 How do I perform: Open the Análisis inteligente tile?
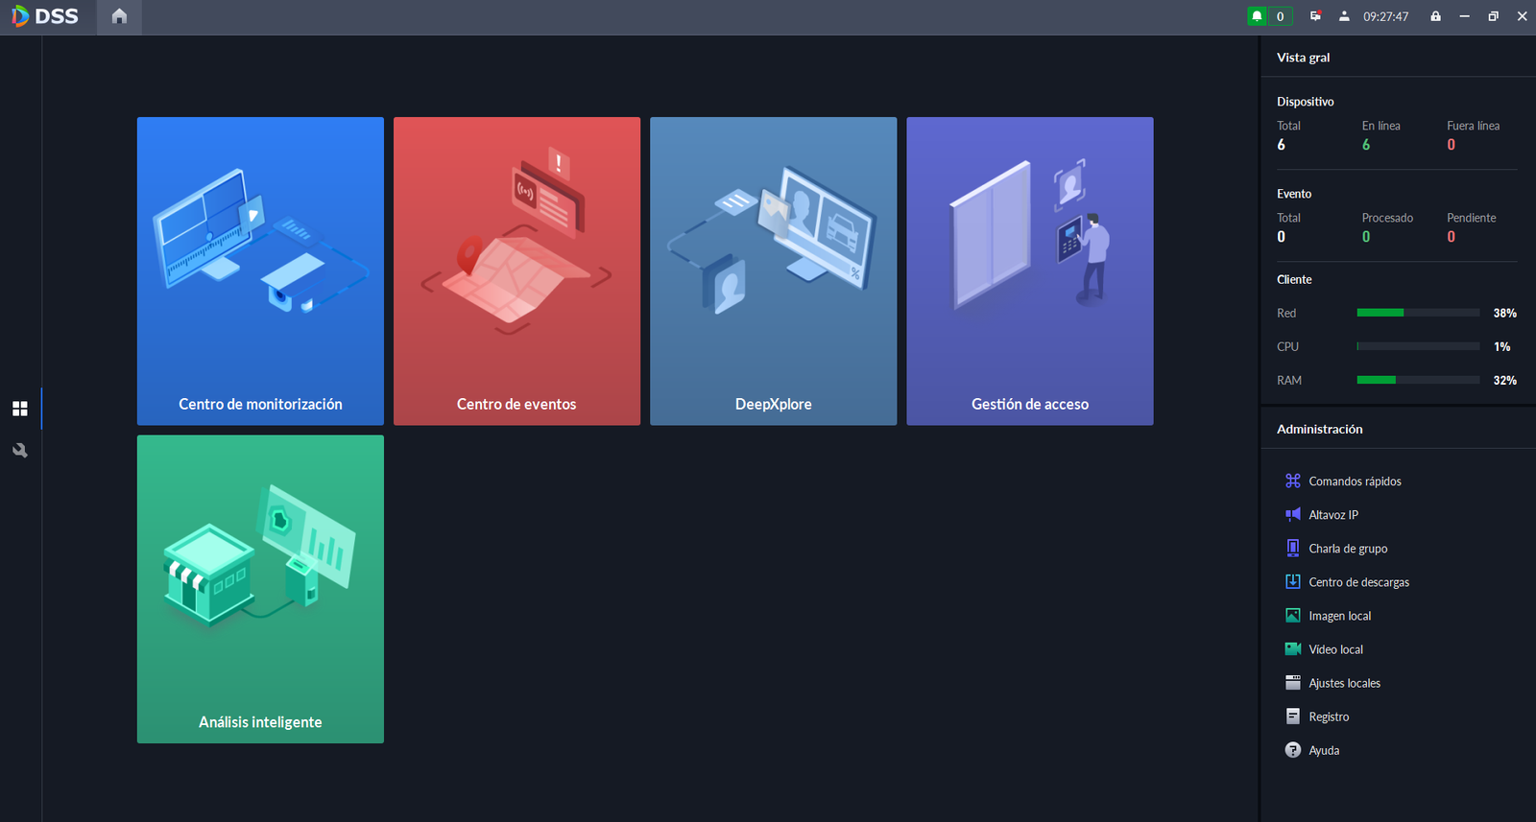pos(260,589)
